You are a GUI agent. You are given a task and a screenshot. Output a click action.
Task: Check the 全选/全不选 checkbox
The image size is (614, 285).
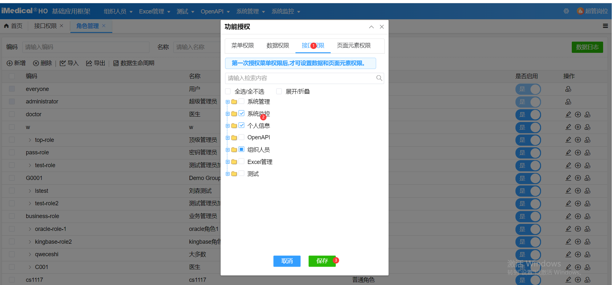228,91
